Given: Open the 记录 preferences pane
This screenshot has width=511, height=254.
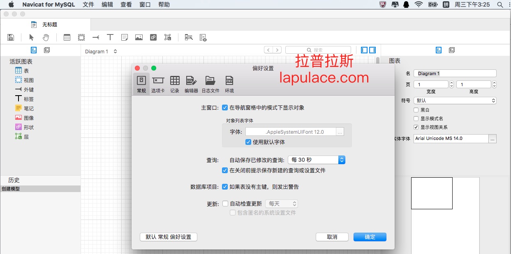Looking at the screenshot, I should [x=175, y=85].
